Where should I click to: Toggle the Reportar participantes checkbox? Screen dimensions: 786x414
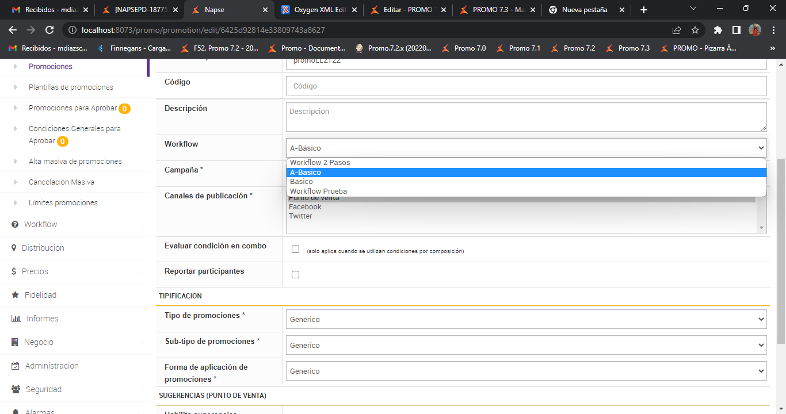point(296,275)
